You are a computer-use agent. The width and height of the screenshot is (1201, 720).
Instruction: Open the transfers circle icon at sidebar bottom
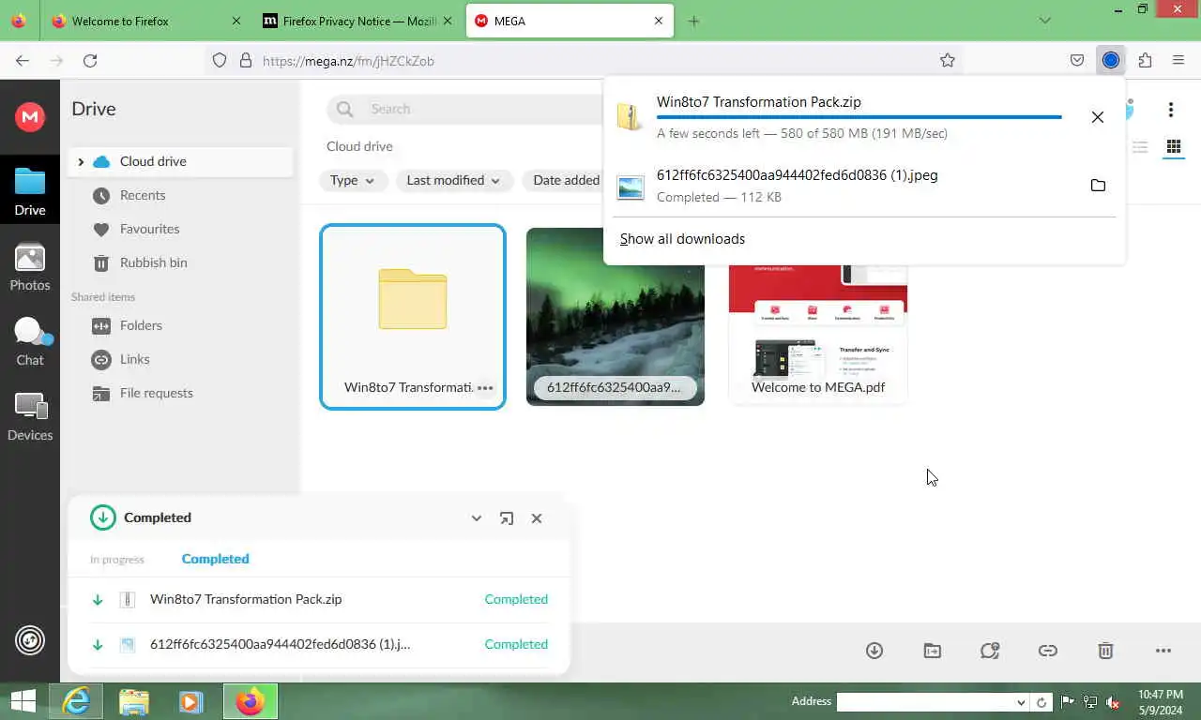(x=30, y=640)
